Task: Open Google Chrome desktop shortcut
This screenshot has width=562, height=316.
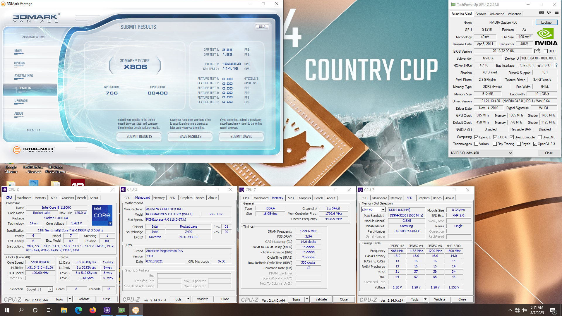Action: click(11, 169)
